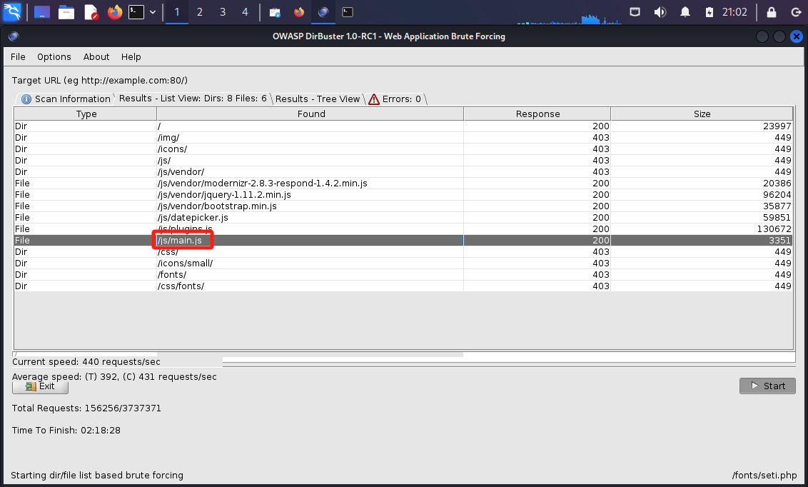The height and width of the screenshot is (487, 808).
Task: Click the size value 130672
Action: coord(774,229)
